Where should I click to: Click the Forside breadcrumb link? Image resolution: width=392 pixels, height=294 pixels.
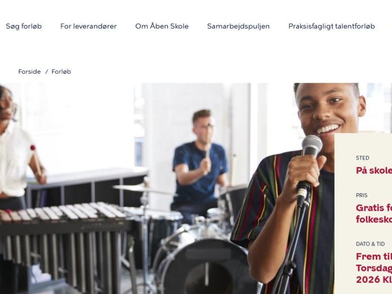point(29,72)
